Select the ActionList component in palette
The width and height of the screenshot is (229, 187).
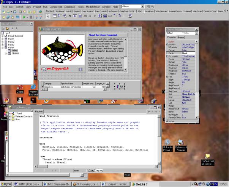coord(130,16)
